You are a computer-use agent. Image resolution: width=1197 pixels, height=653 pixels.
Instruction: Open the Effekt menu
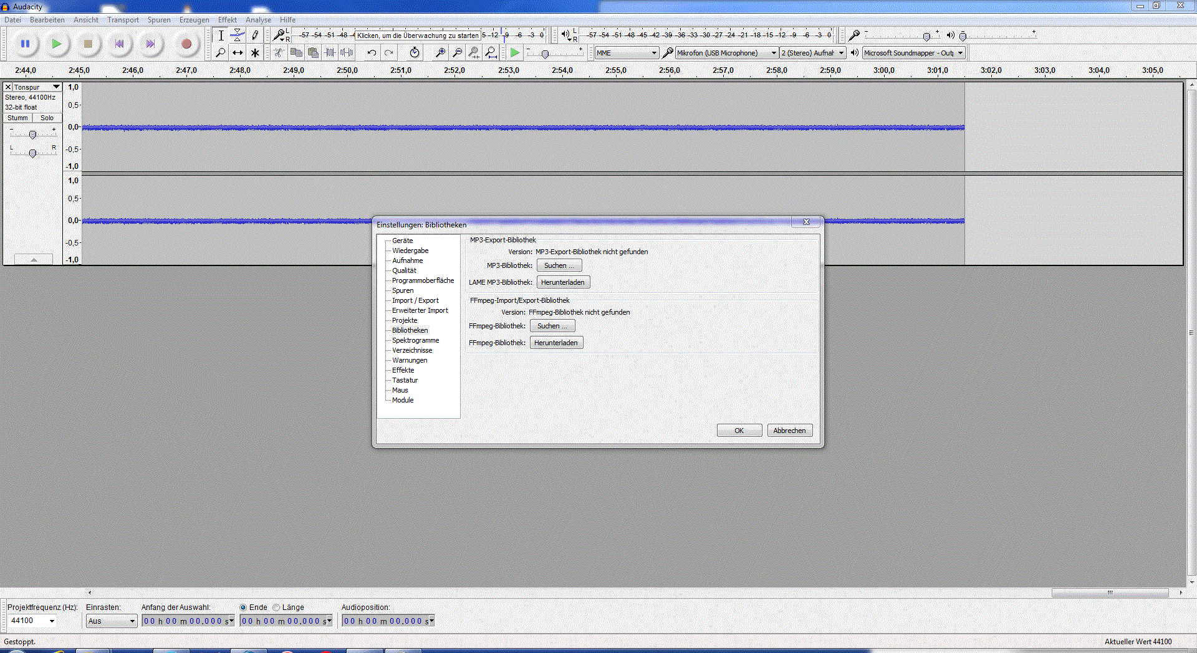click(227, 20)
